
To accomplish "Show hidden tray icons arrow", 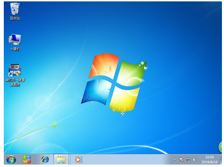I will 175,160.
